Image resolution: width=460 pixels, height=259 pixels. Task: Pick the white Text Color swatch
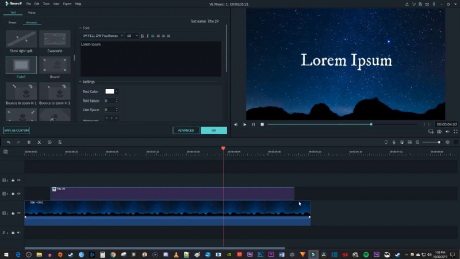[x=110, y=92]
